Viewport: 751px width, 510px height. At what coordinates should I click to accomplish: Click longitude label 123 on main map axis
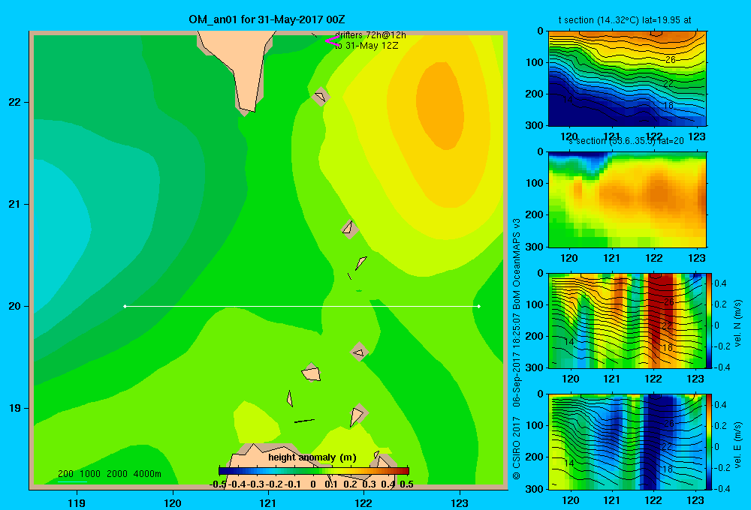[460, 503]
